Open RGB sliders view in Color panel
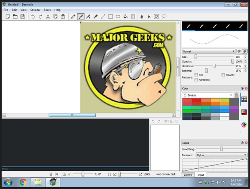 coord(244,112)
